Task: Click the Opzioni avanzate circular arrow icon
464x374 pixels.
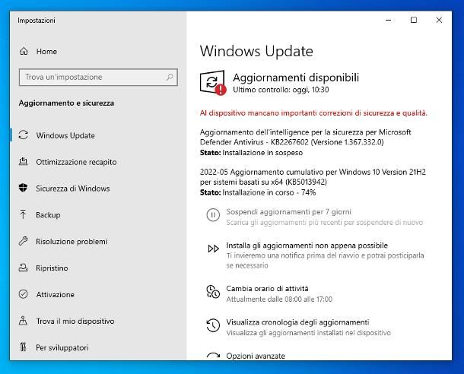Action: pyautogui.click(x=213, y=356)
